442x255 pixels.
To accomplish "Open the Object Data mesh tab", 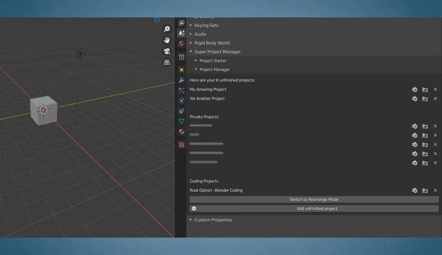I will (181, 121).
